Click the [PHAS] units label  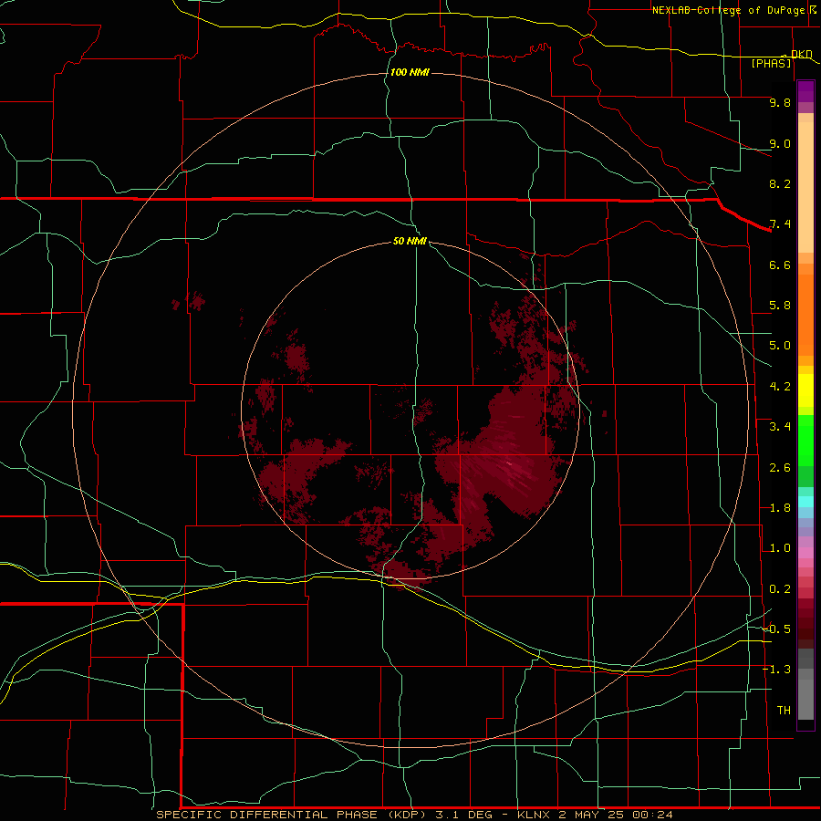(x=772, y=63)
